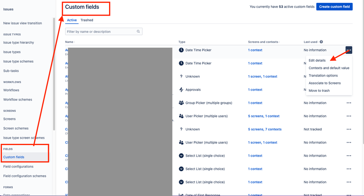Open Field configuration schemes
The height and width of the screenshot is (196, 364).
tap(24, 176)
